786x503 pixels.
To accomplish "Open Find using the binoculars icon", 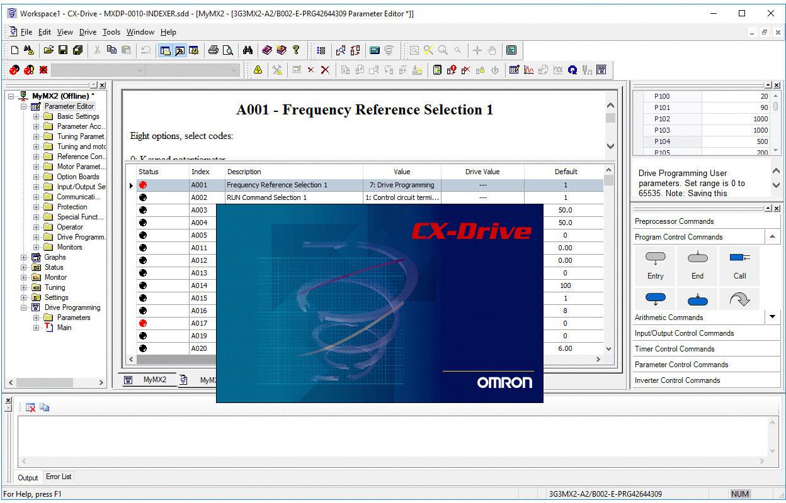I will [x=249, y=50].
